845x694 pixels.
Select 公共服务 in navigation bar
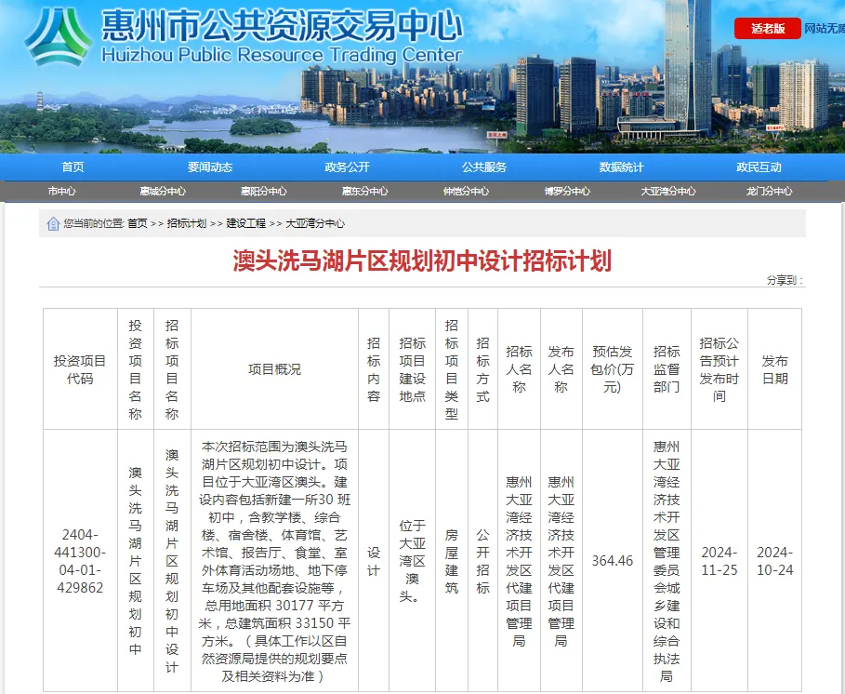[484, 167]
